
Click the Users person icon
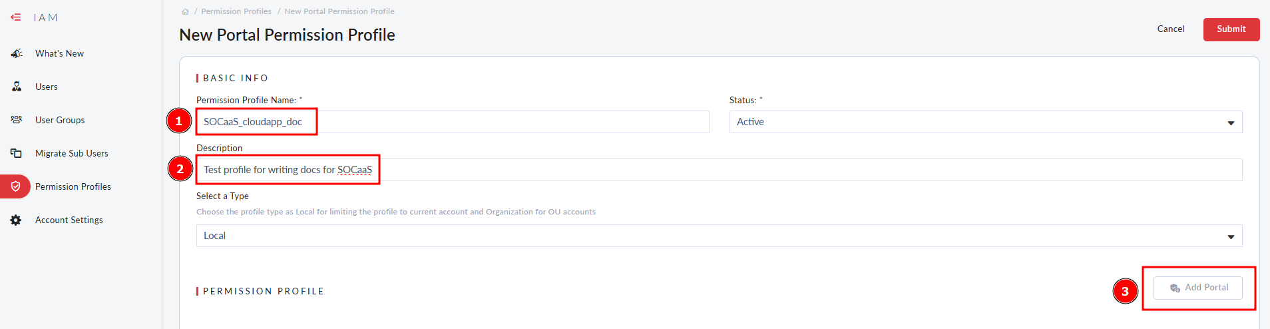pyautogui.click(x=17, y=87)
